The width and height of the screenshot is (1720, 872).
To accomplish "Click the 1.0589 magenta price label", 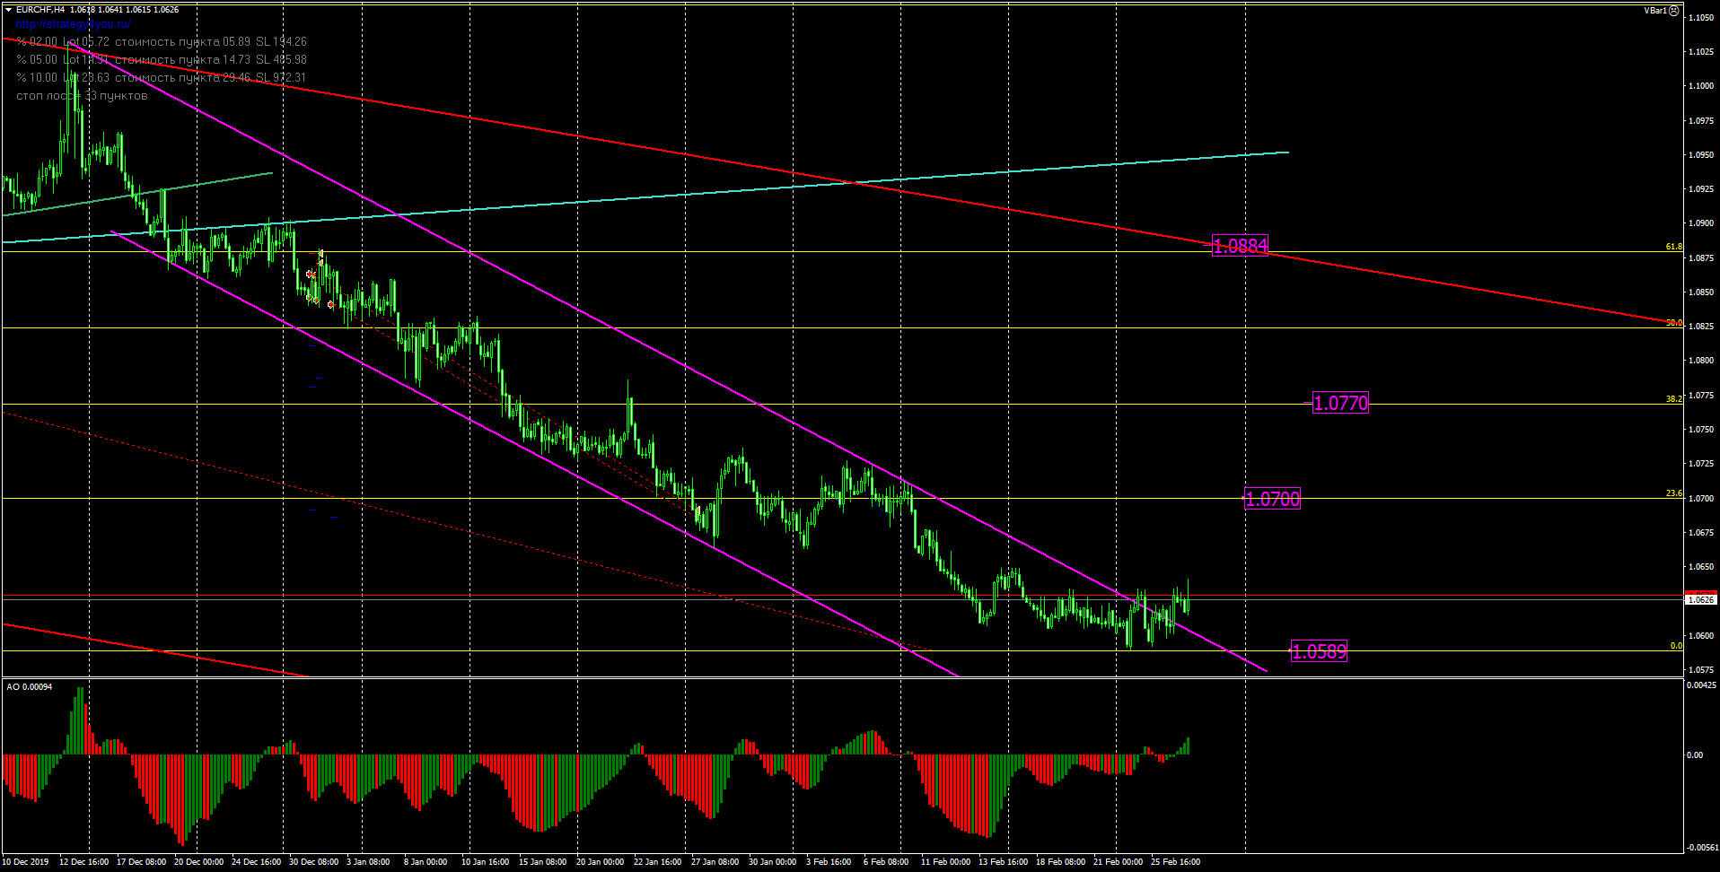I will coord(1319,652).
